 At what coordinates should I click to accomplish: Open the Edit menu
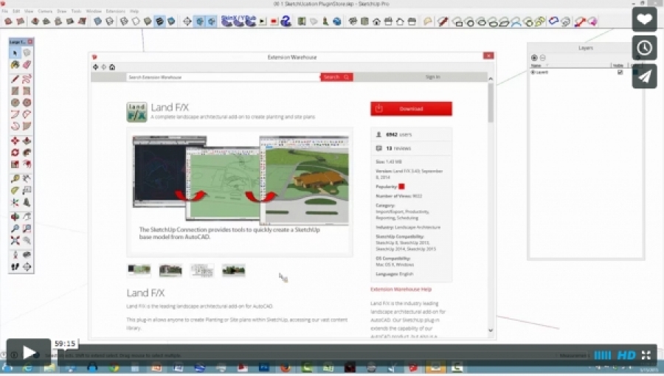click(x=16, y=11)
